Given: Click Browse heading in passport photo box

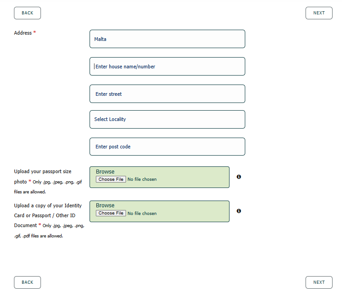Looking at the screenshot, I should click(105, 172).
